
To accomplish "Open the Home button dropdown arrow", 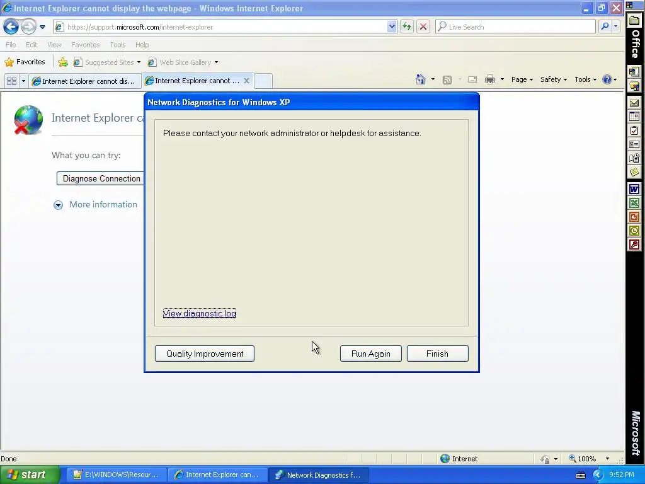I will (433, 79).
